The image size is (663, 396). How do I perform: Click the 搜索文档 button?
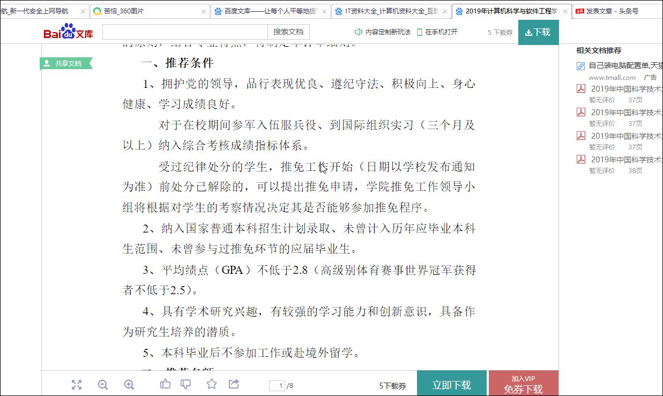coord(288,32)
